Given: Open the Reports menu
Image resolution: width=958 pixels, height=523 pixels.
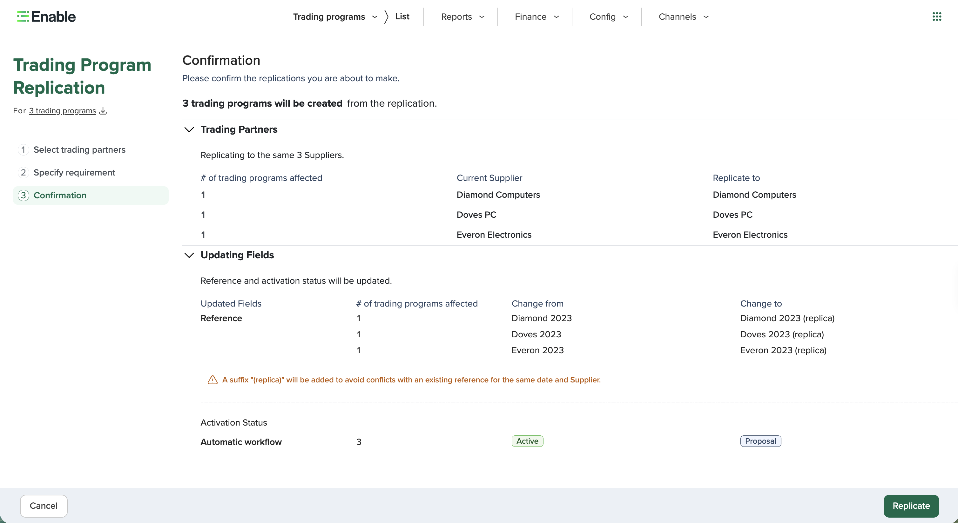Looking at the screenshot, I should 462,17.
